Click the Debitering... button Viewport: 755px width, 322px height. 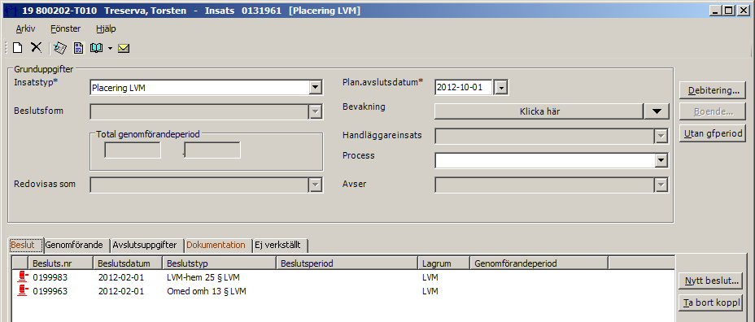click(x=714, y=90)
